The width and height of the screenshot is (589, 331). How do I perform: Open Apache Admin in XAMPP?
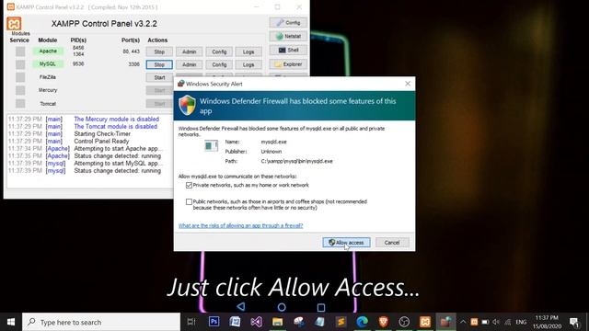[189, 51]
